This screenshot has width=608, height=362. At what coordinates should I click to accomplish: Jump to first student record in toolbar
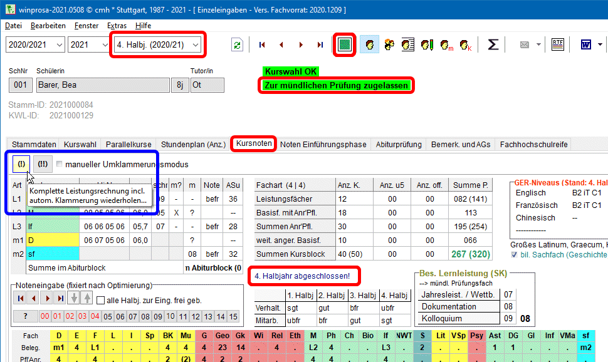point(261,45)
